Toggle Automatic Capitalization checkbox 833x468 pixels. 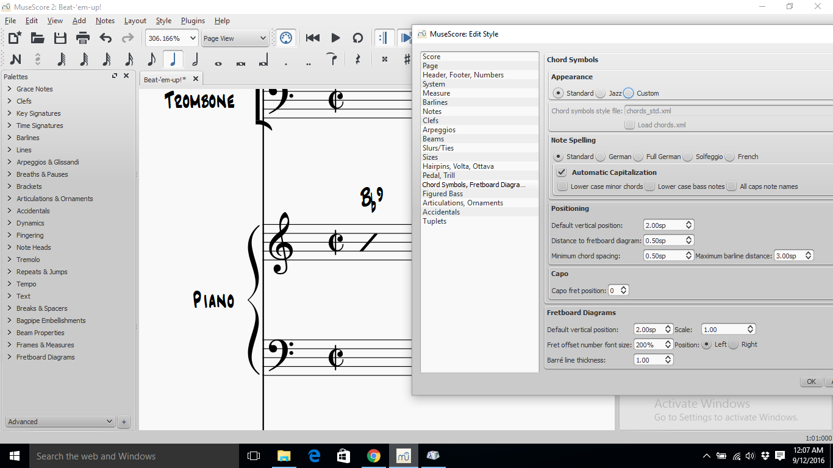tap(562, 172)
